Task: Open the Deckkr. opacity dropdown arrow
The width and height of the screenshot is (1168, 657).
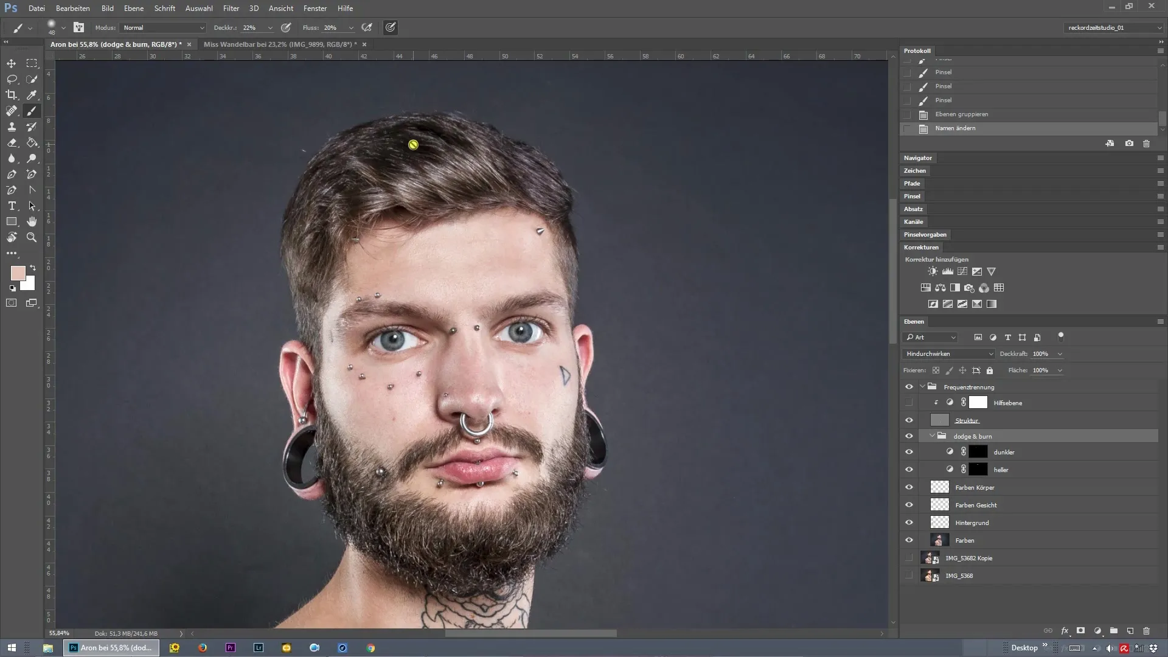Action: [x=270, y=27]
